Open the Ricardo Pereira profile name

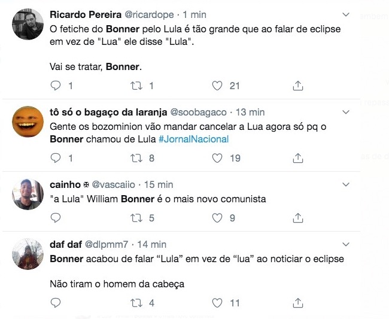click(x=84, y=14)
